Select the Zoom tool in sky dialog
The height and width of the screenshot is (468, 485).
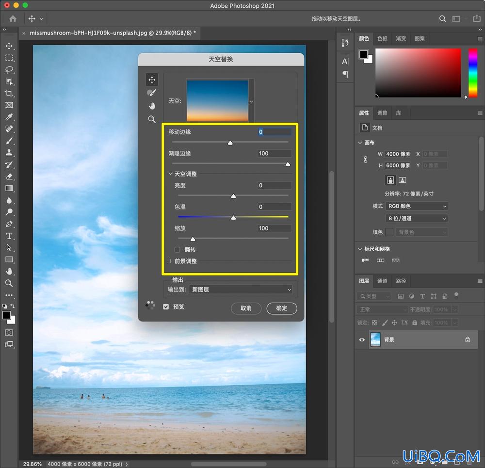(151, 119)
